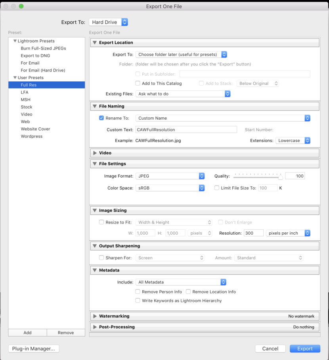Screen dimensions: 329x360
Task: Collapse the Image Sizing section
Action: pos(94,210)
